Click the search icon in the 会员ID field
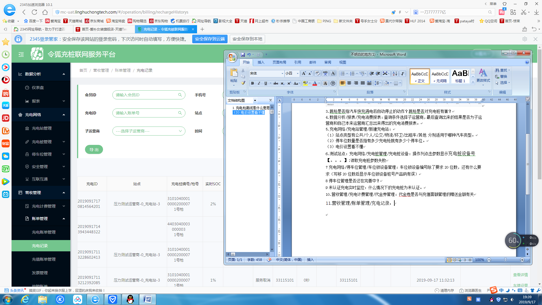542x305 pixels. (180, 95)
